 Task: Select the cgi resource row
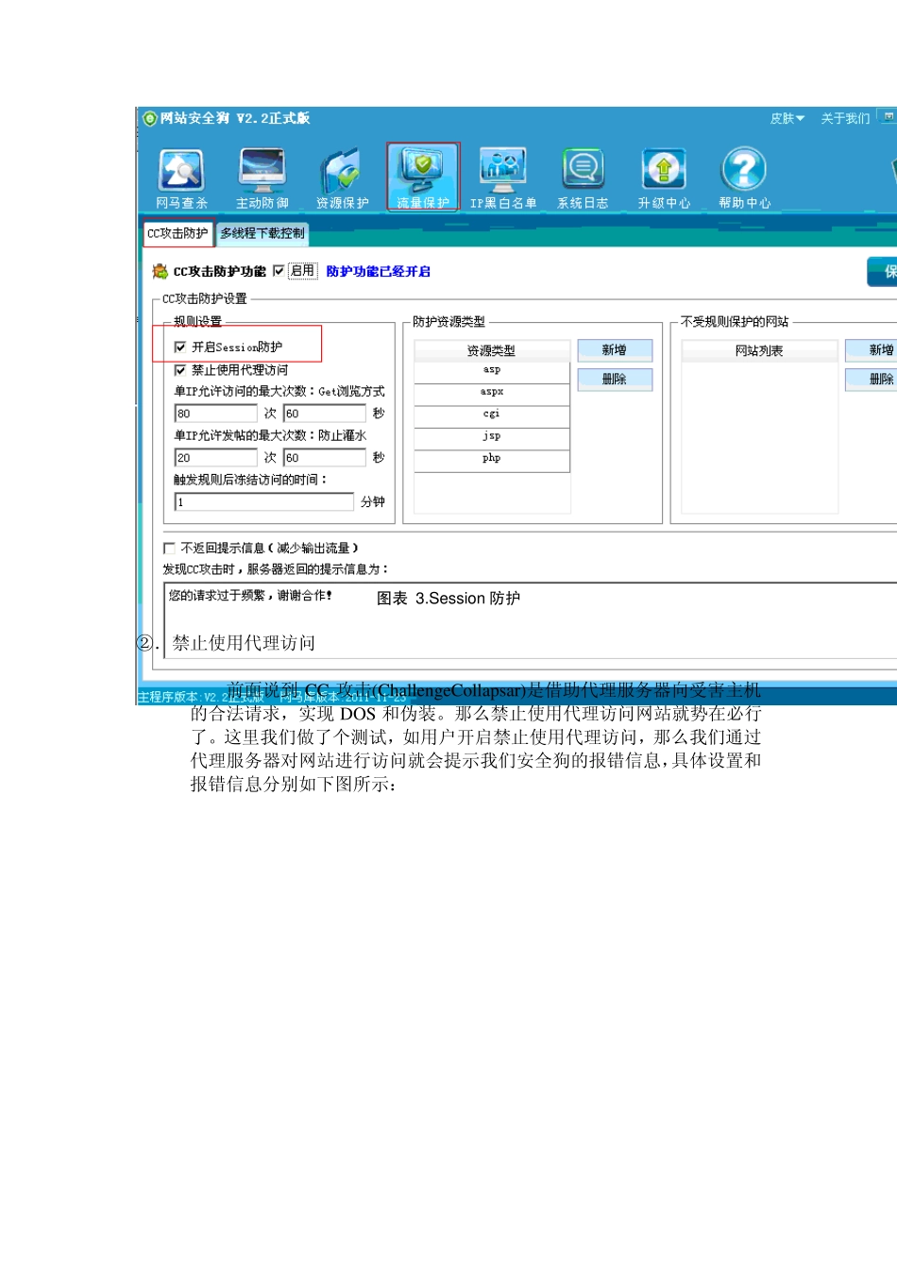(x=492, y=415)
